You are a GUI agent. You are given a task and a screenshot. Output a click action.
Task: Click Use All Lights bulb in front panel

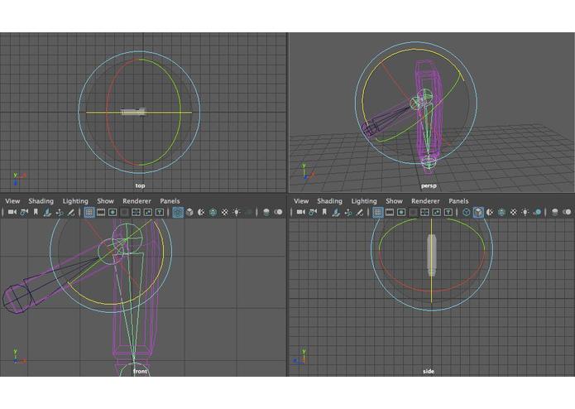[237, 212]
